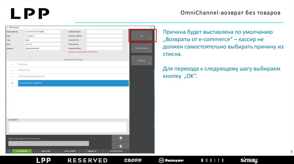Image resolution: width=294 pixels, height=164 pixels.
Task: Click the Transaction No field
Action: coord(43,32)
